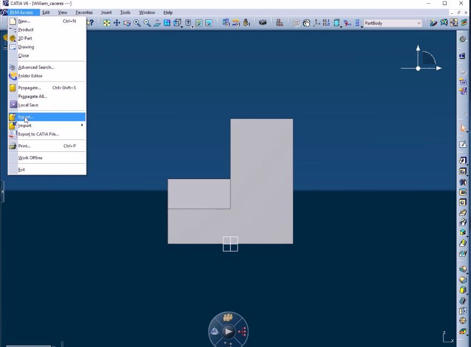Open the Tools menu
This screenshot has width=471, height=347.
[x=125, y=12]
